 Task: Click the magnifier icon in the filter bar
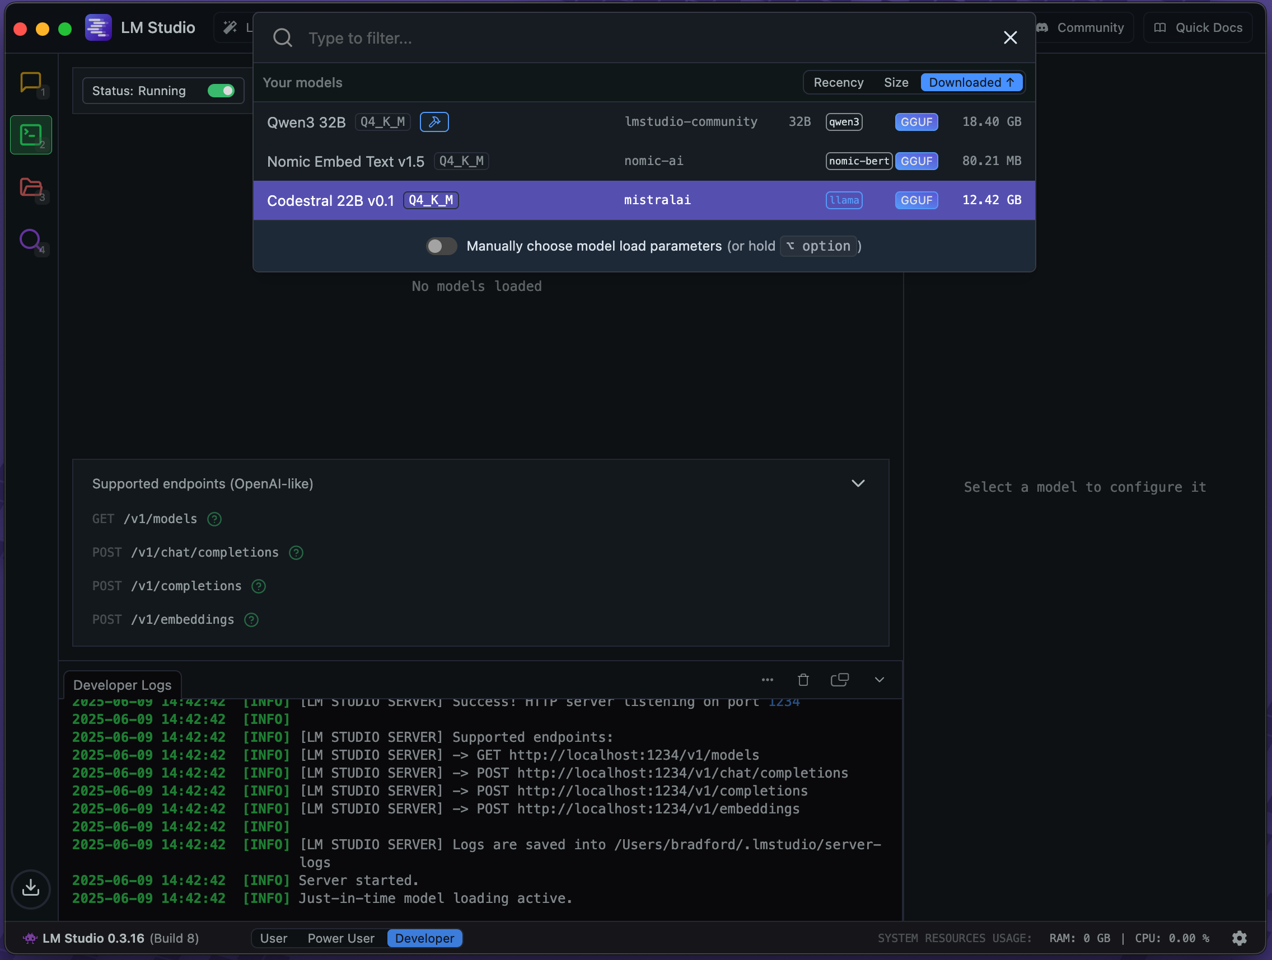(x=282, y=38)
